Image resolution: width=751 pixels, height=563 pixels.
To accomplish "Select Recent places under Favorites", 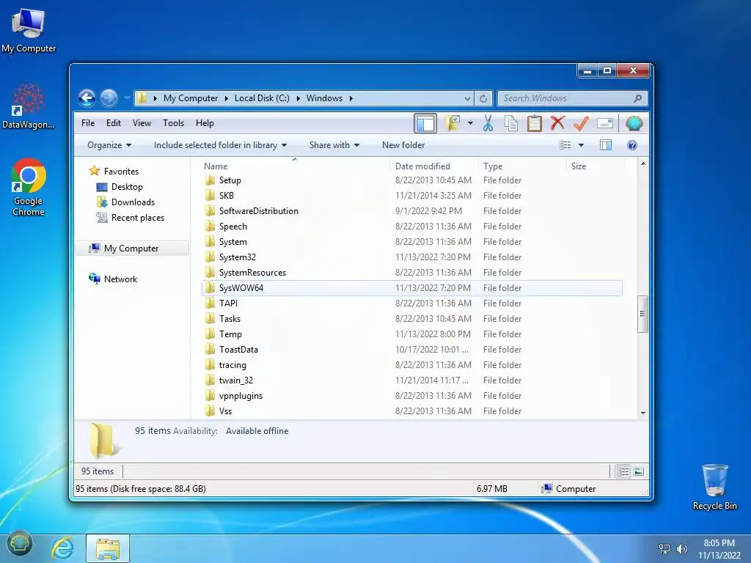I will (x=137, y=217).
